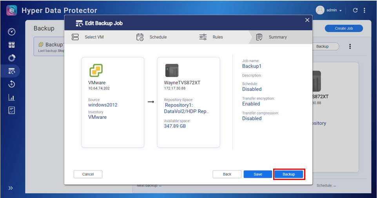
Task: Click the Schedule Disabled value
Action: coord(252,89)
